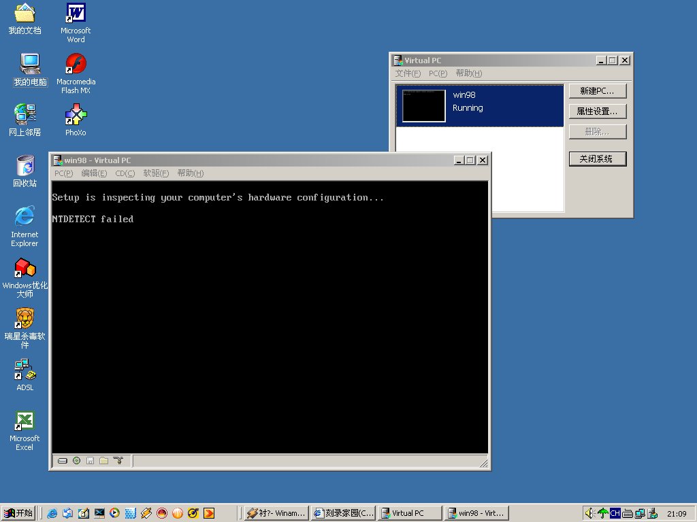This screenshot has width=697, height=522.
Task: Open the 编辑 menu in win98 window
Action: click(x=94, y=173)
